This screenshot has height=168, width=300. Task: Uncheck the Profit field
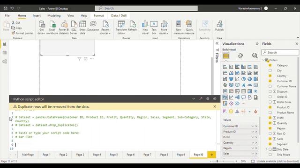270,118
